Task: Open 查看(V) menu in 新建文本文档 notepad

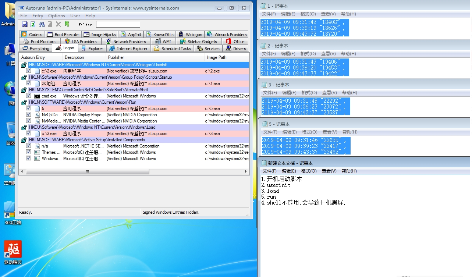Action: pyautogui.click(x=328, y=171)
